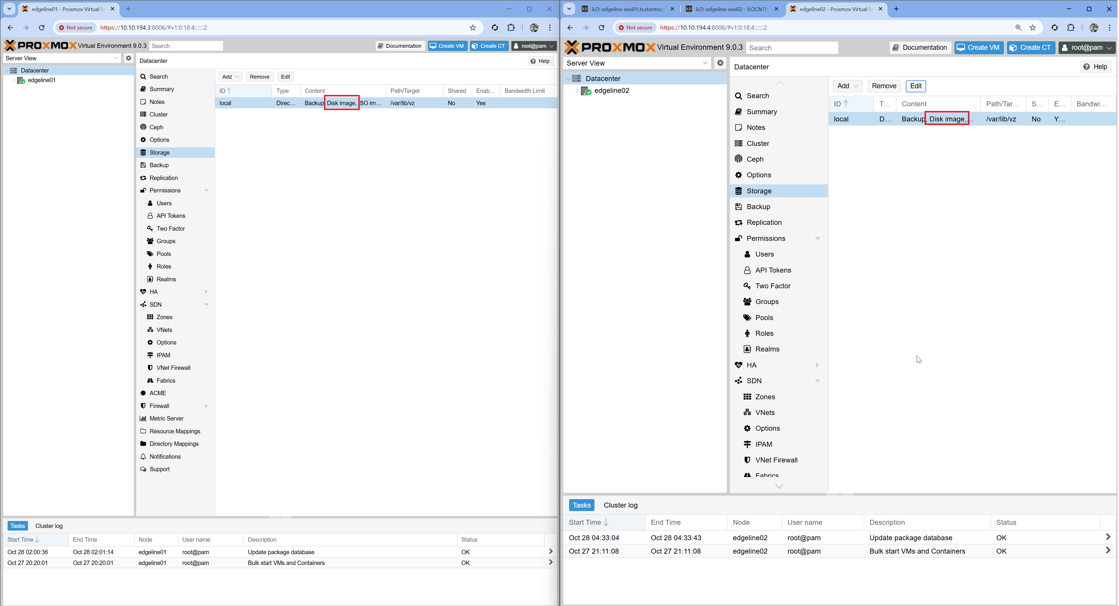1119x606 pixels.
Task: Open Server View dropdown in edgeline02 window
Action: (x=638, y=63)
